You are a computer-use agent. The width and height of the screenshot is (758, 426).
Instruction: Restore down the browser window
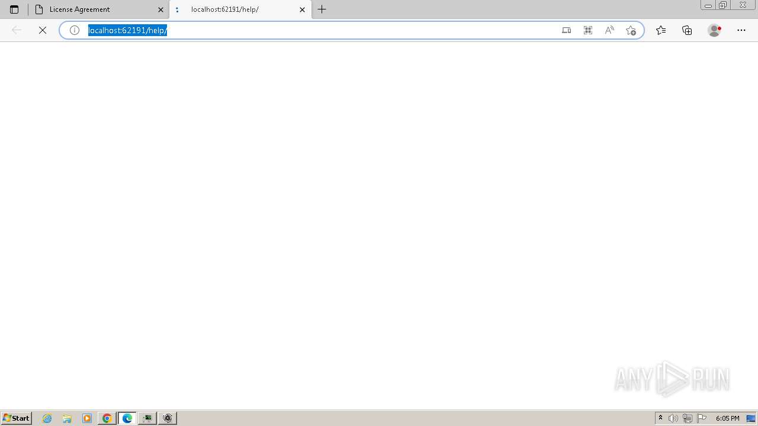point(723,5)
